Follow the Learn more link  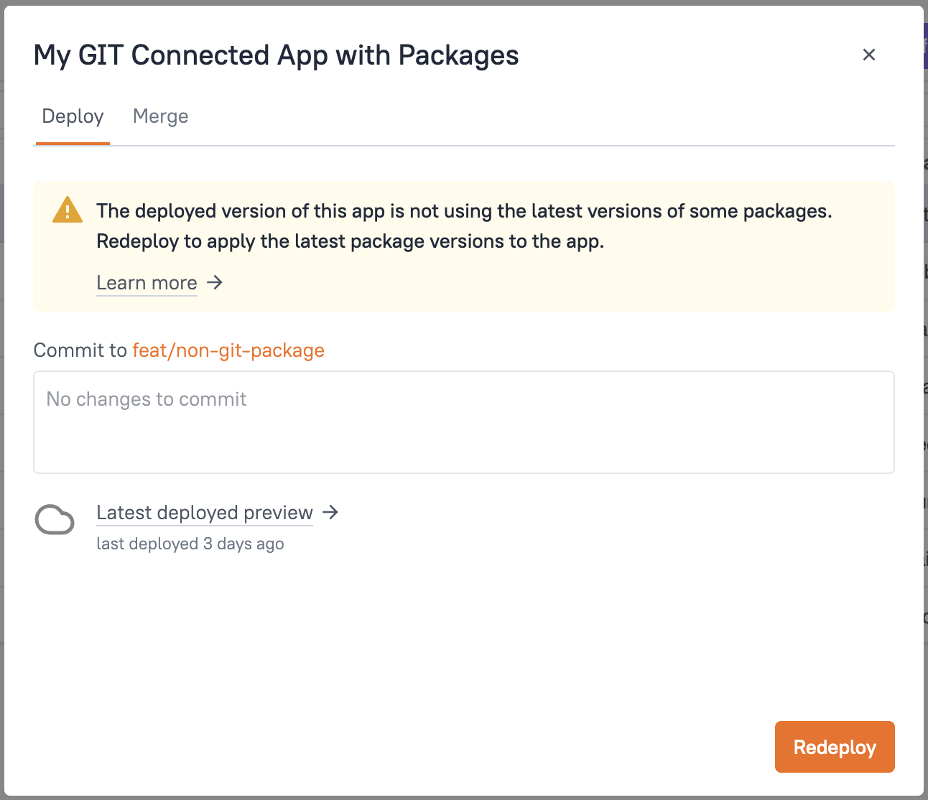pyautogui.click(x=147, y=283)
